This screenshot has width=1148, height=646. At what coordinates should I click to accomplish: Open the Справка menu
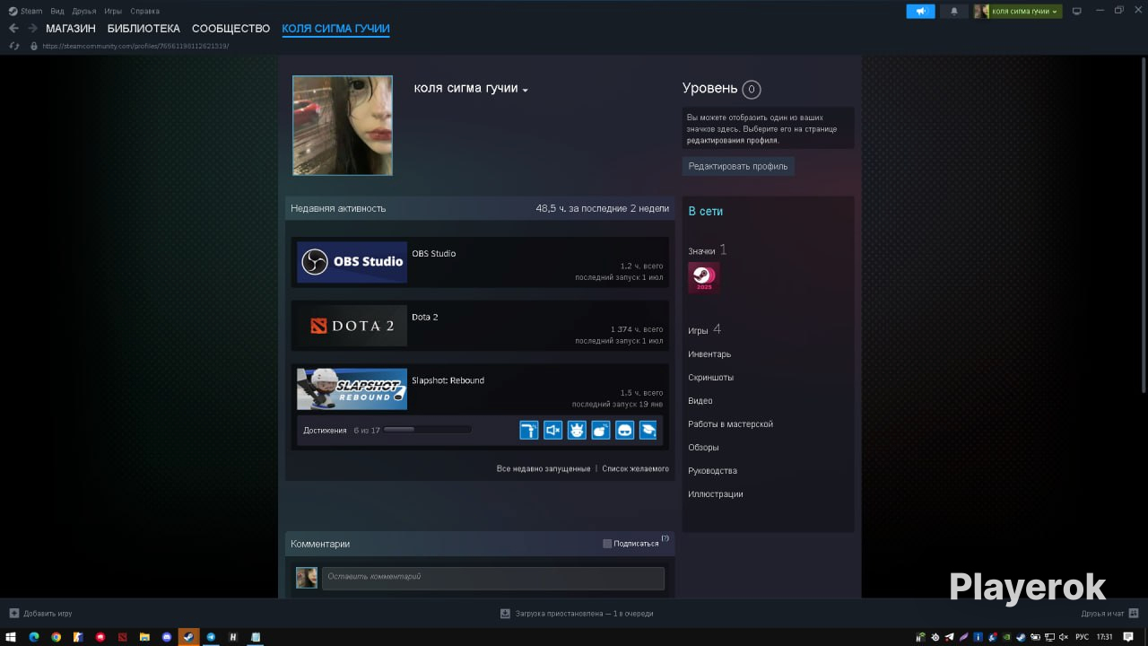144,11
